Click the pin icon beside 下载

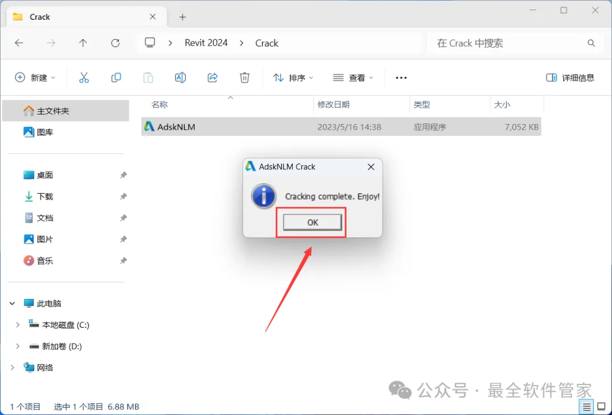pyautogui.click(x=124, y=196)
